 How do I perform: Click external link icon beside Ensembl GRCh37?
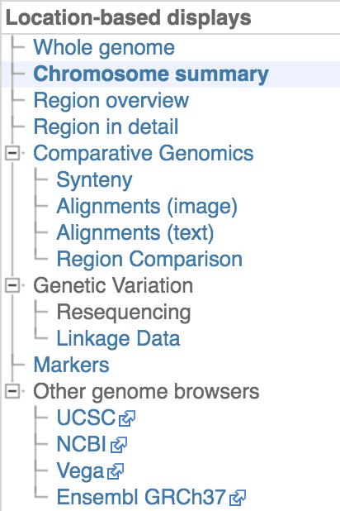(238, 498)
